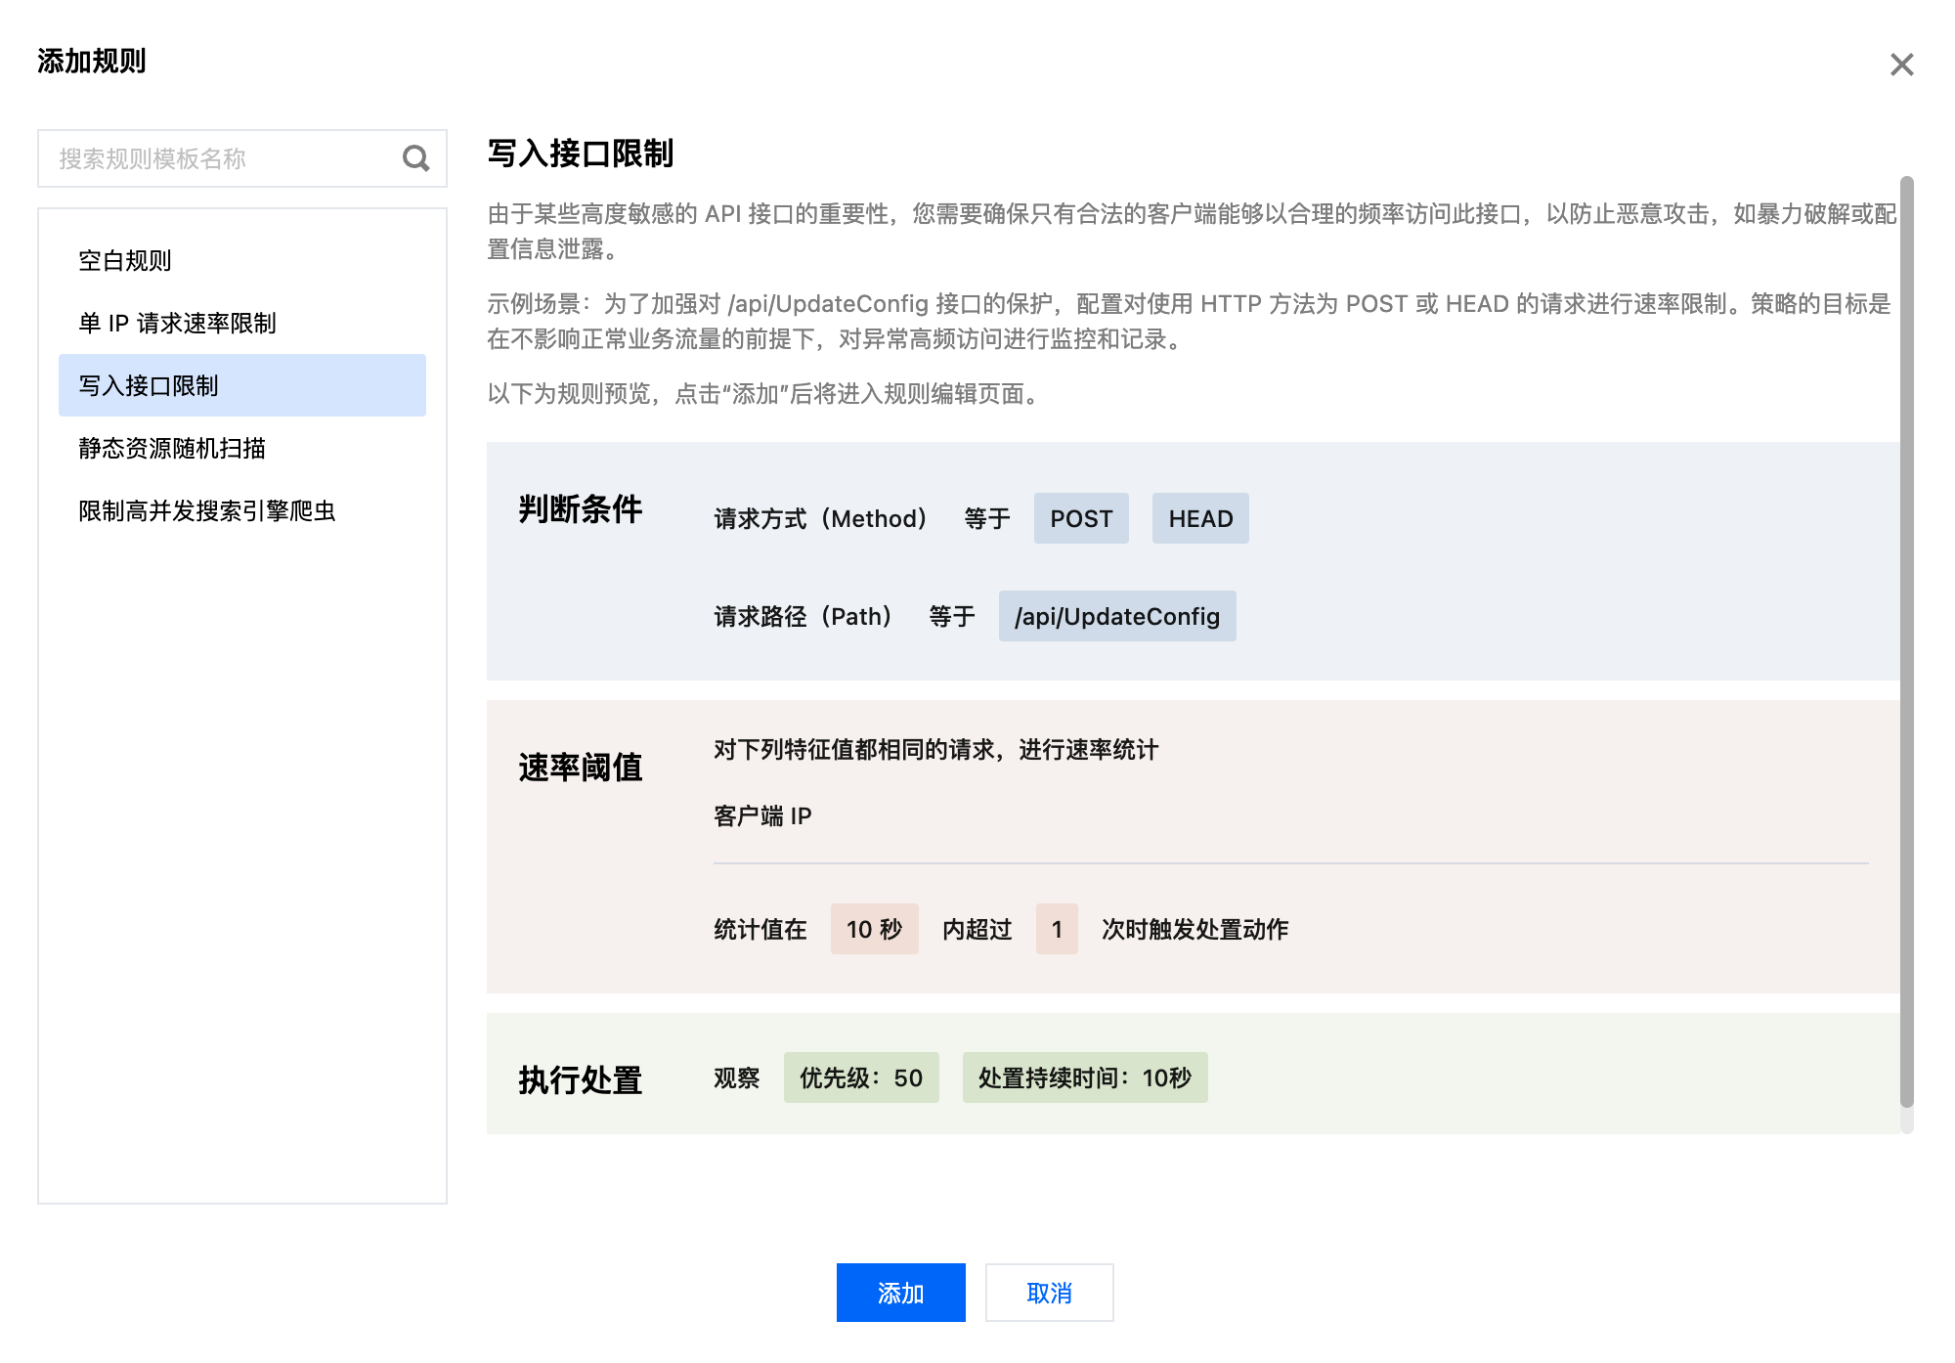
Task: Click the threshold count value 1
Action: 1057,930
